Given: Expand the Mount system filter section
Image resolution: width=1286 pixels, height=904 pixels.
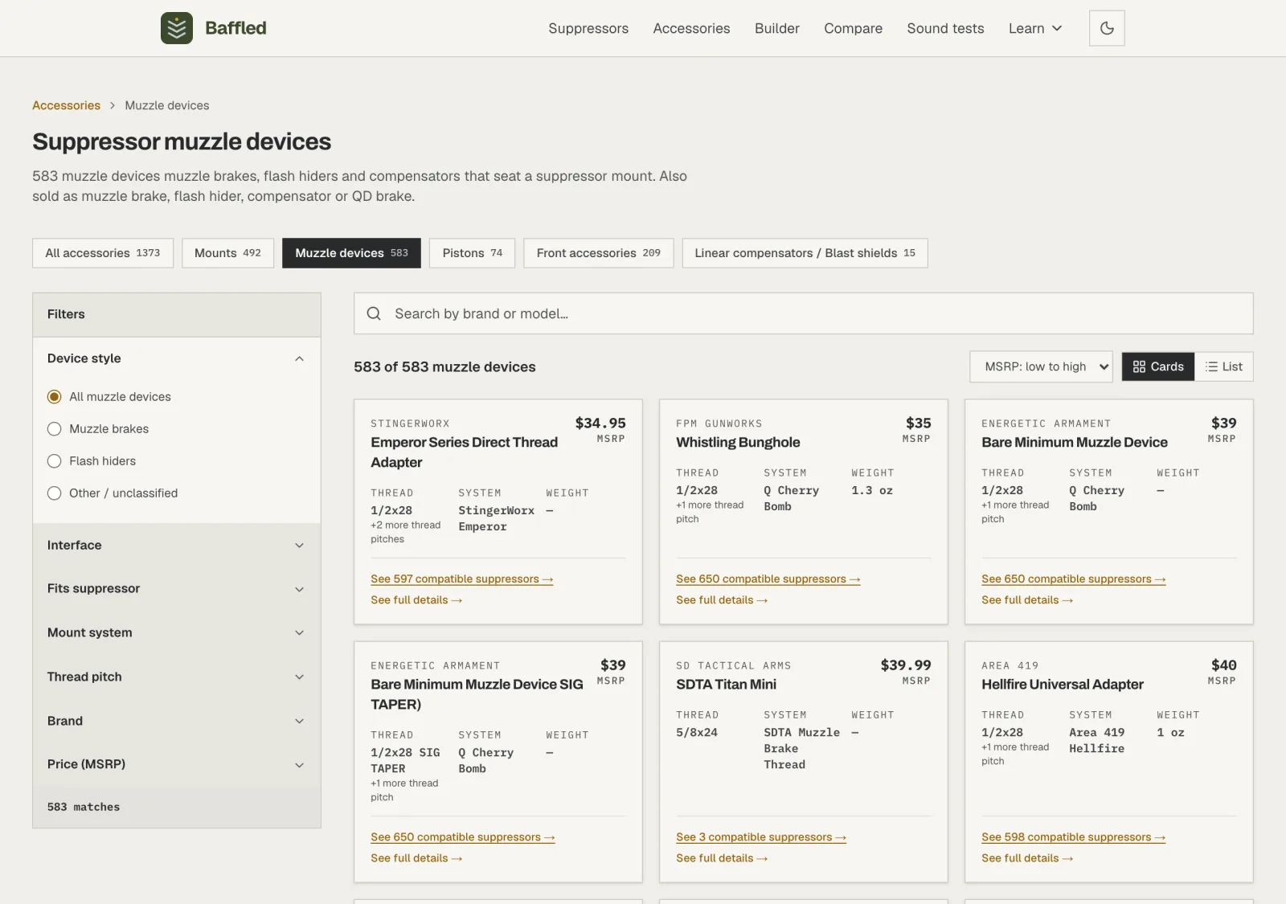Looking at the screenshot, I should click(x=177, y=633).
